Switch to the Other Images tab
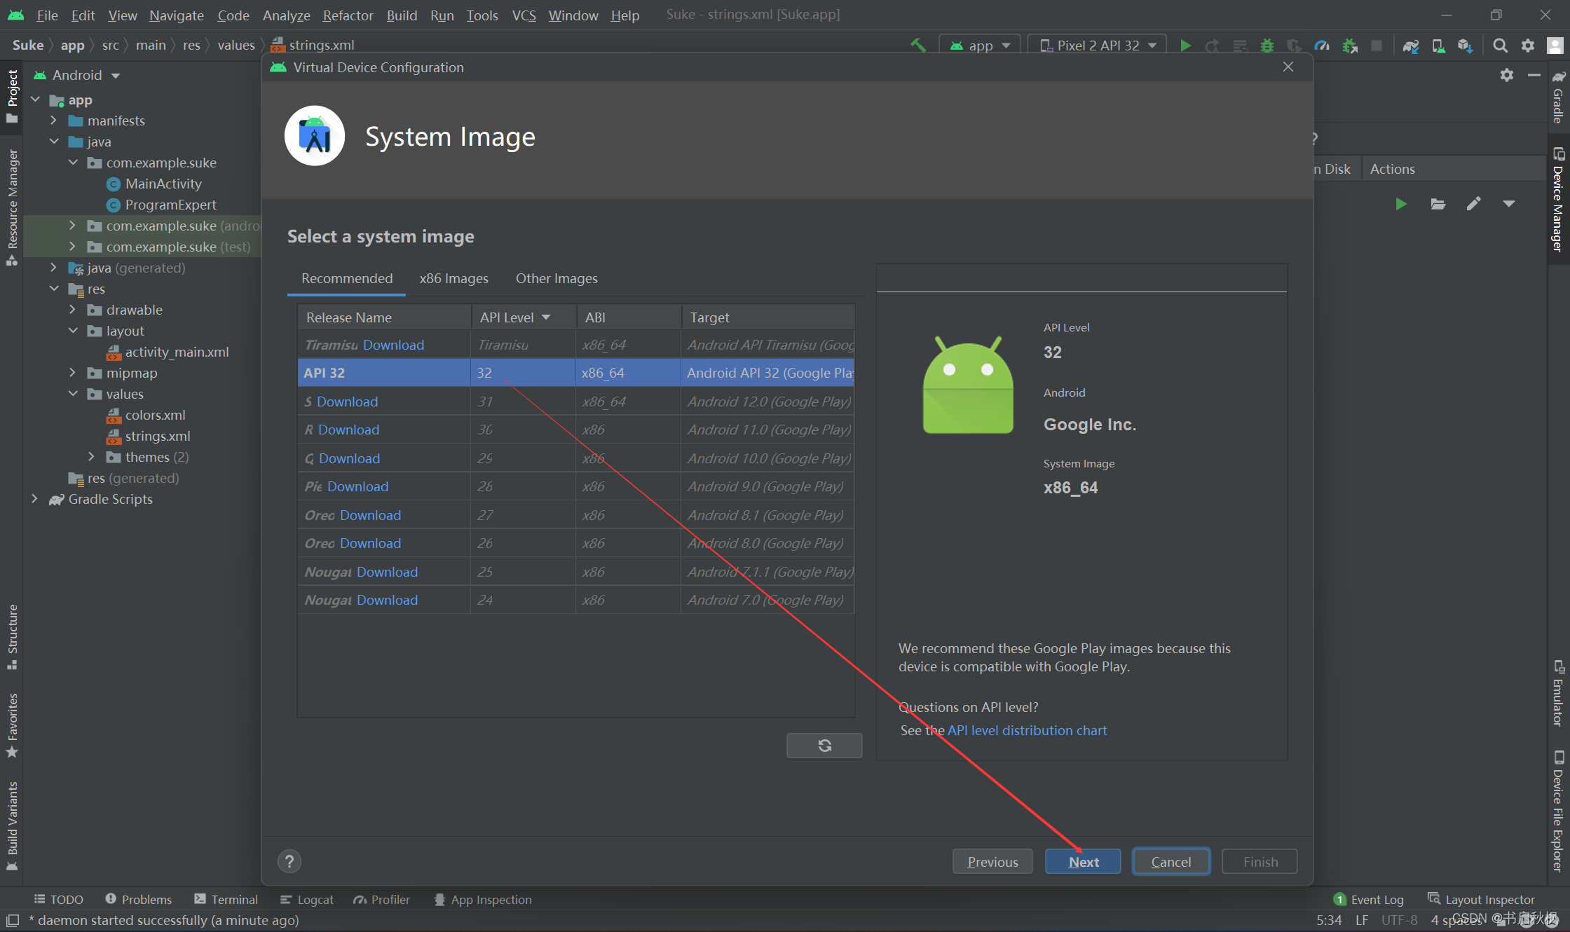This screenshot has width=1570, height=932. pyautogui.click(x=557, y=278)
